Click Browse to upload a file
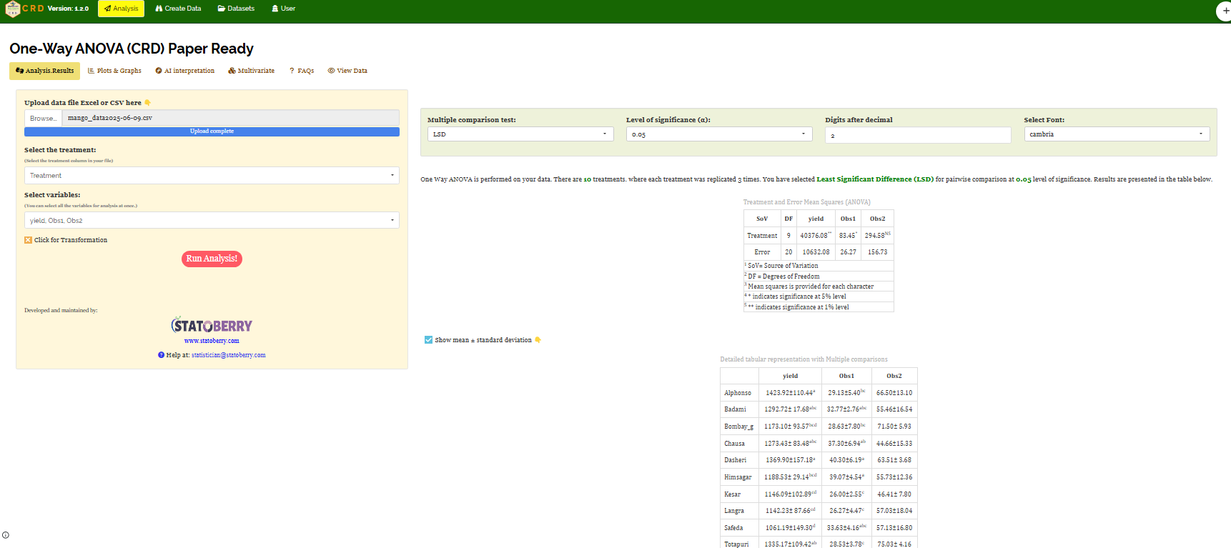Viewport: 1231px width, 548px height. point(43,118)
